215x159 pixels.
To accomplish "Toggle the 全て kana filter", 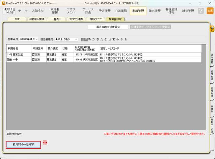I will (x=84, y=39).
